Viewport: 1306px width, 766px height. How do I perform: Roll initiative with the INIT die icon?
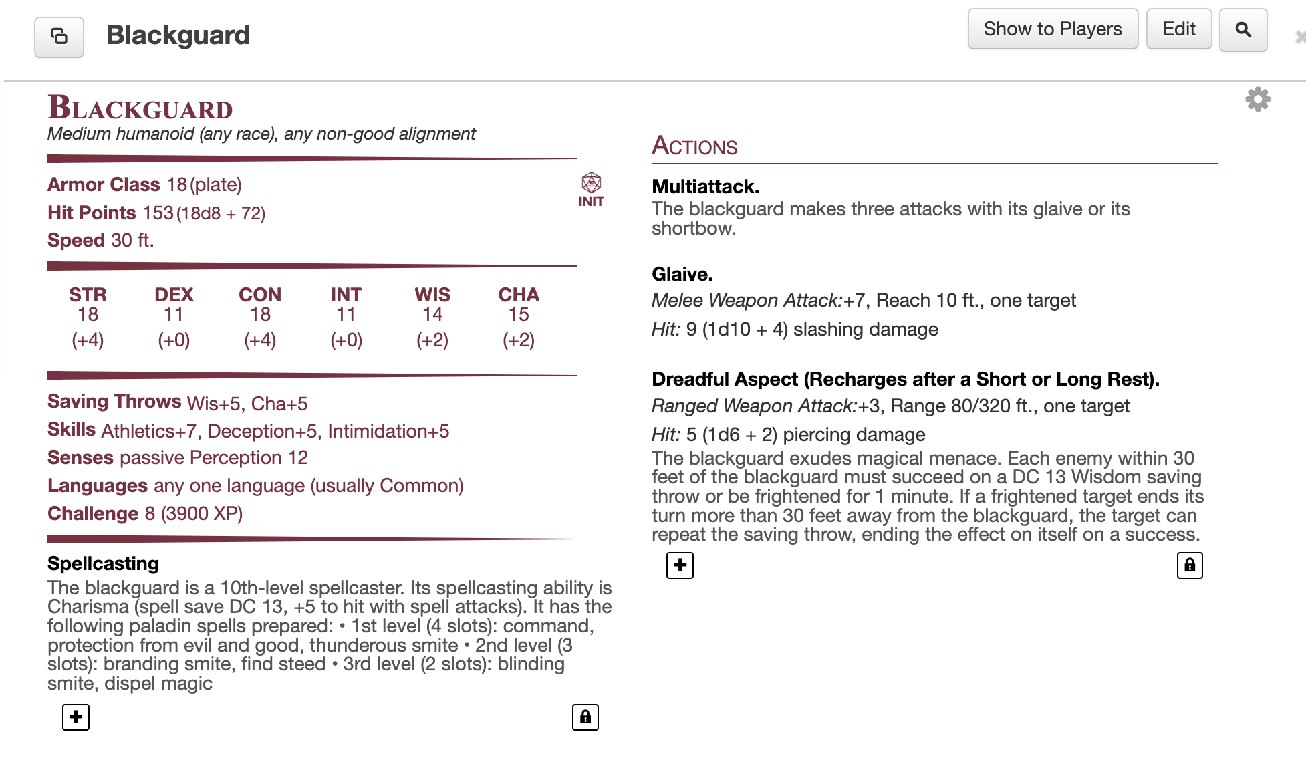tap(591, 189)
